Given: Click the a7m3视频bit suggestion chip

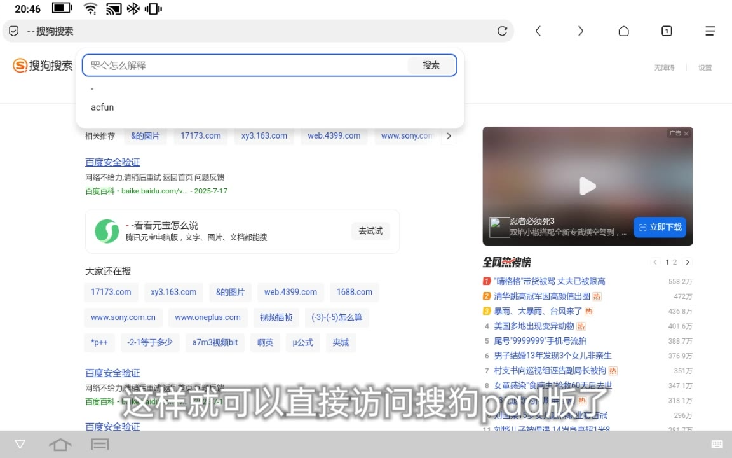Looking at the screenshot, I should click(215, 343).
